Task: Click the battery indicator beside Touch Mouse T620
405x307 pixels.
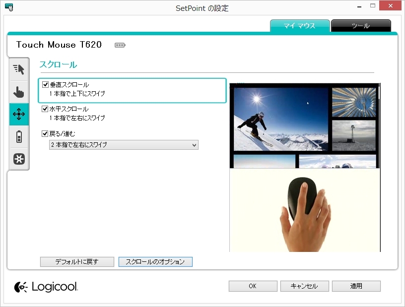Action: [119, 44]
